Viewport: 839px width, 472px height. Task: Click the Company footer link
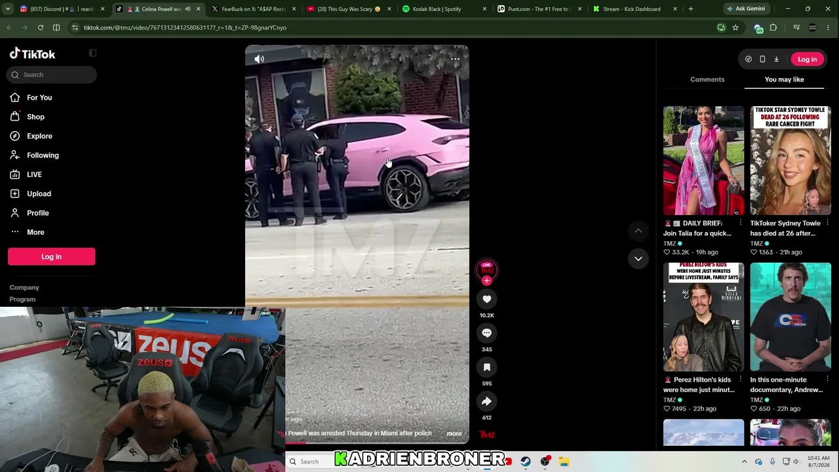24,288
